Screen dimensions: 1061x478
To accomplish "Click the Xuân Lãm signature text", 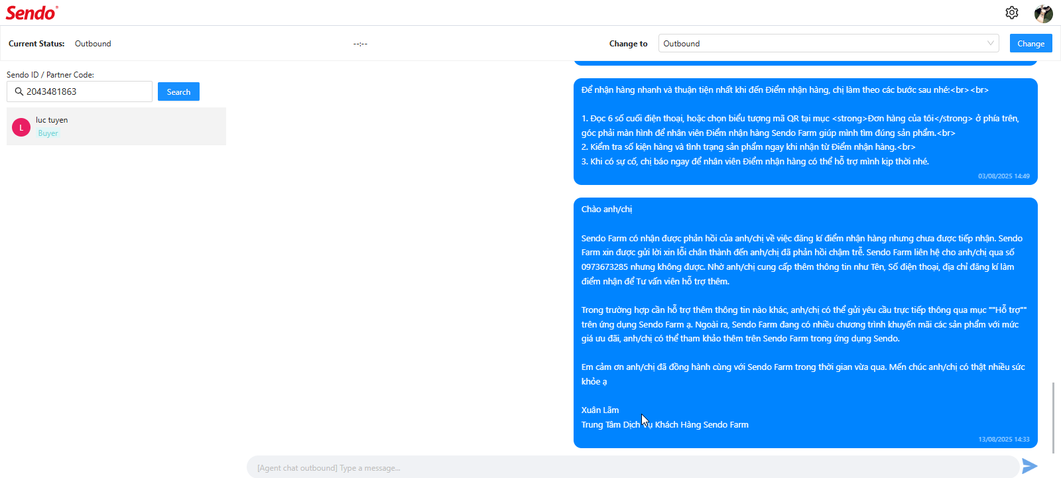I will 600,410.
